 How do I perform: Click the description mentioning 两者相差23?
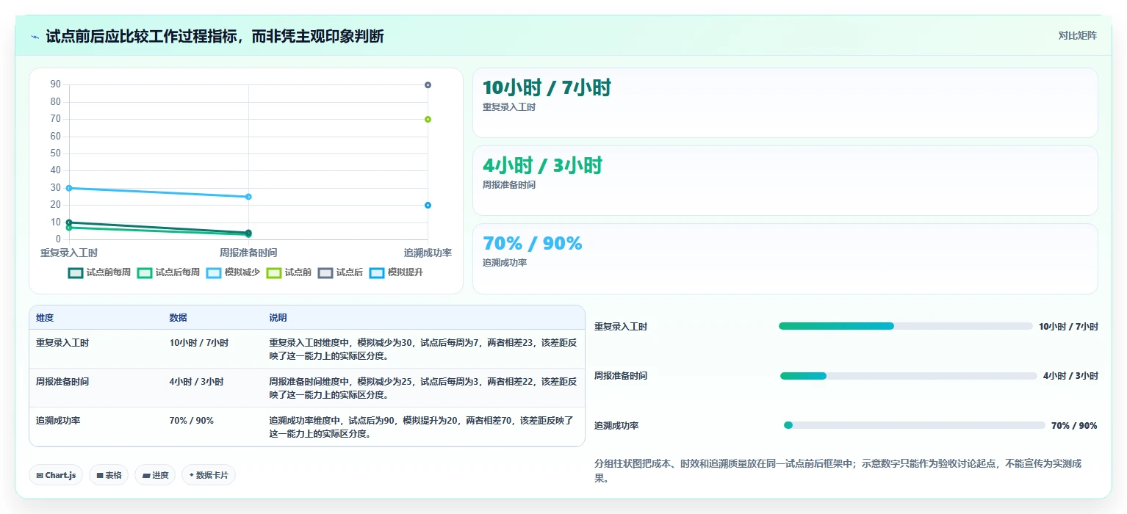click(423, 350)
